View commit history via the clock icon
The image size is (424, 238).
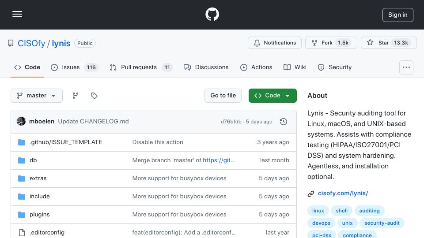click(284, 122)
